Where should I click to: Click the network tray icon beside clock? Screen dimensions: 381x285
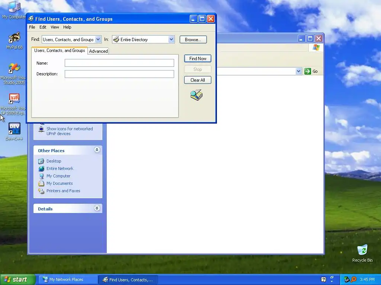pos(347,279)
